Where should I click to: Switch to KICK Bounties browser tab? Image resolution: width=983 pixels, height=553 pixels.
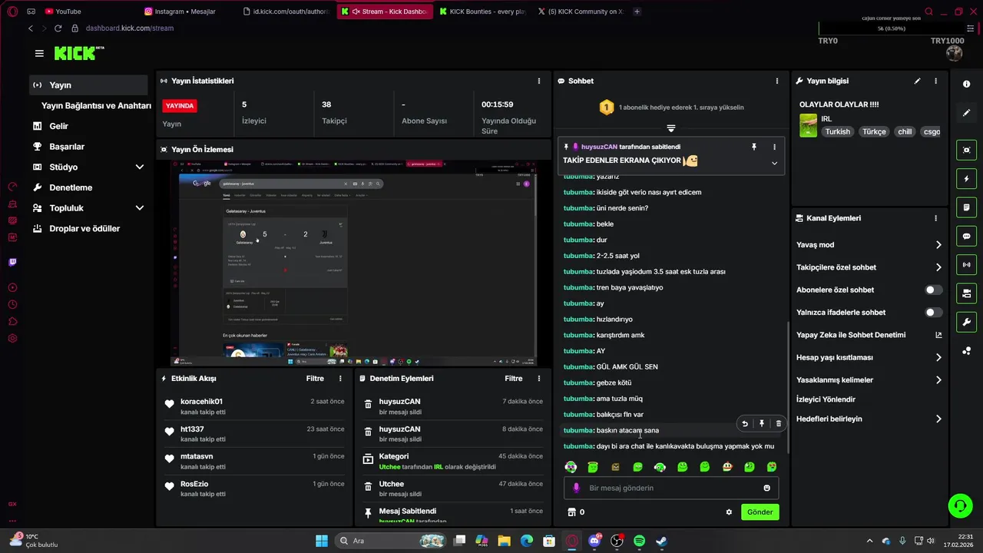tap(482, 12)
